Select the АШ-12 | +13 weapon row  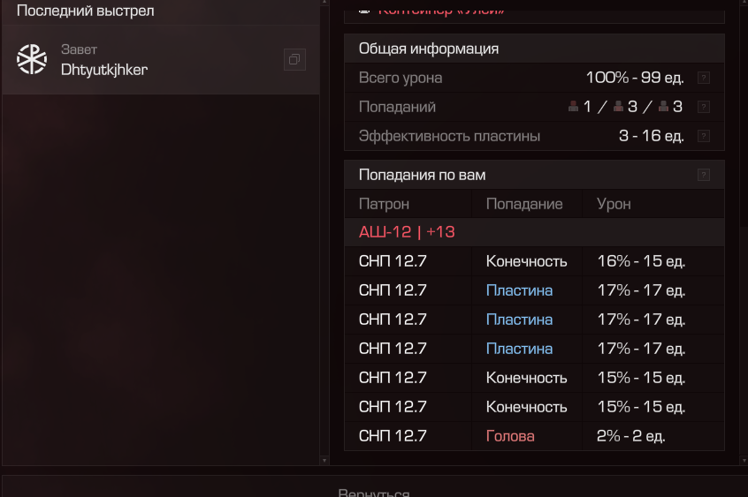(534, 232)
